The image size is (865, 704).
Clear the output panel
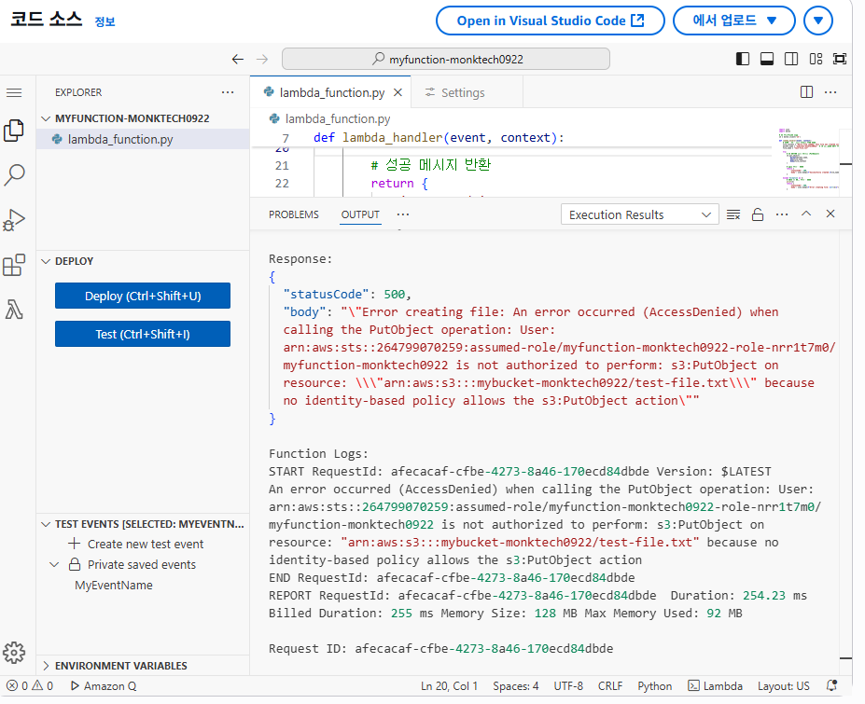(733, 214)
